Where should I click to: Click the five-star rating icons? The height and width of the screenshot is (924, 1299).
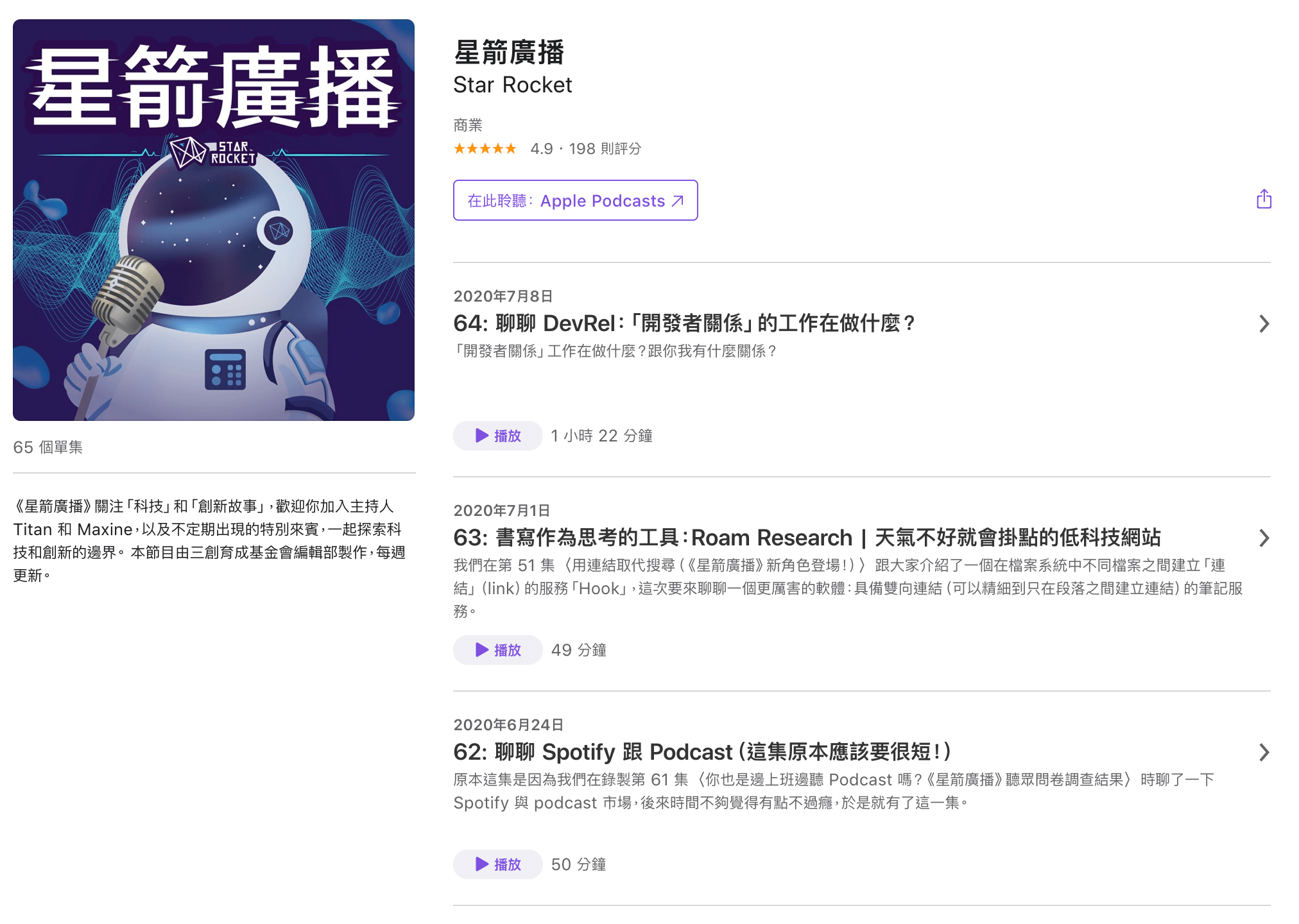click(485, 149)
